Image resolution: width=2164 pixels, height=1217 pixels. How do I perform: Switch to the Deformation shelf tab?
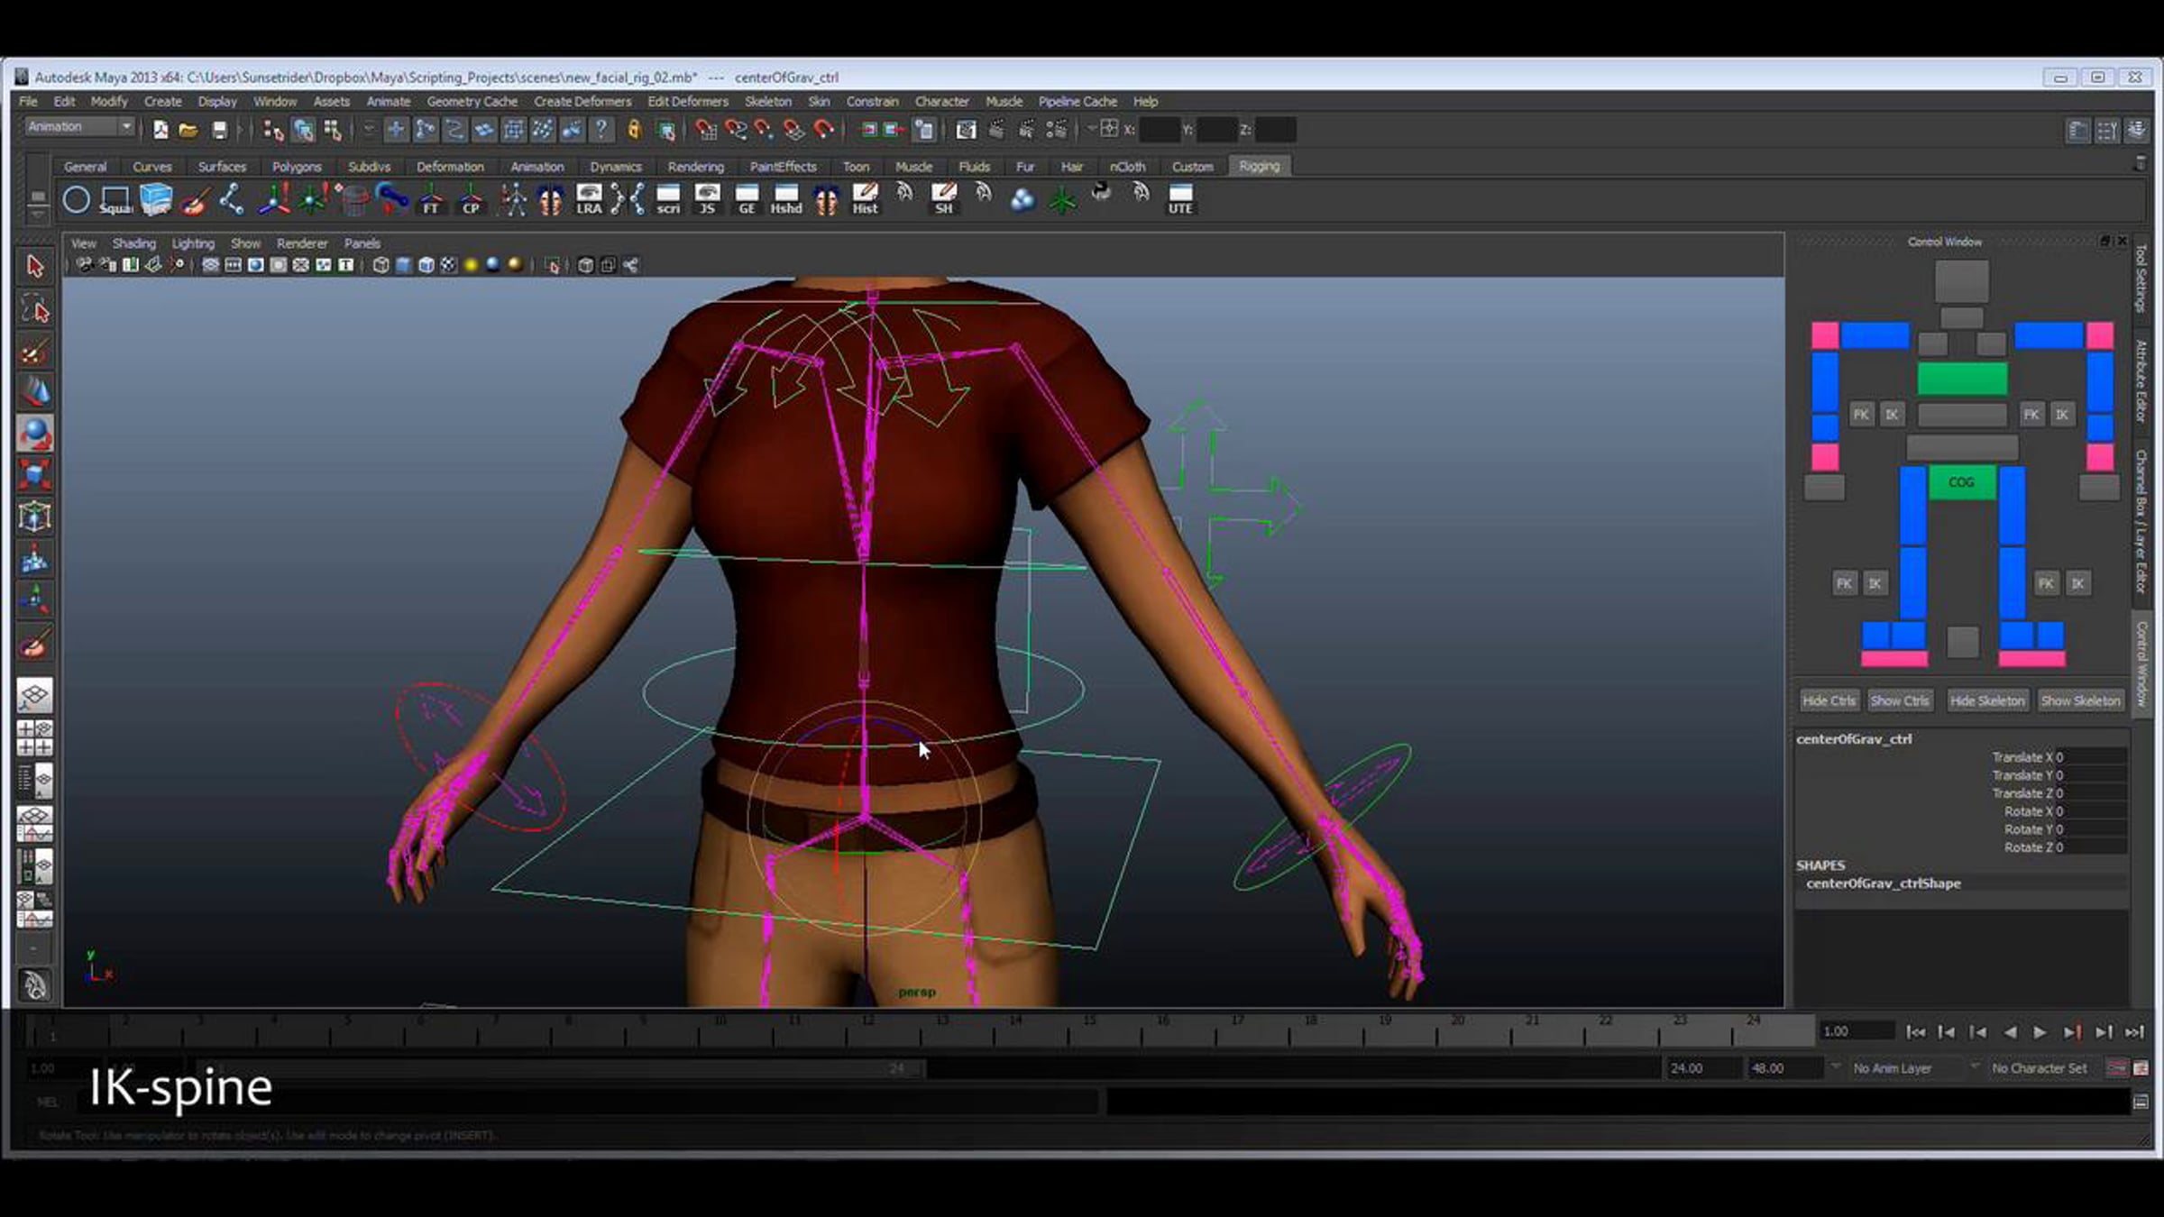point(450,167)
